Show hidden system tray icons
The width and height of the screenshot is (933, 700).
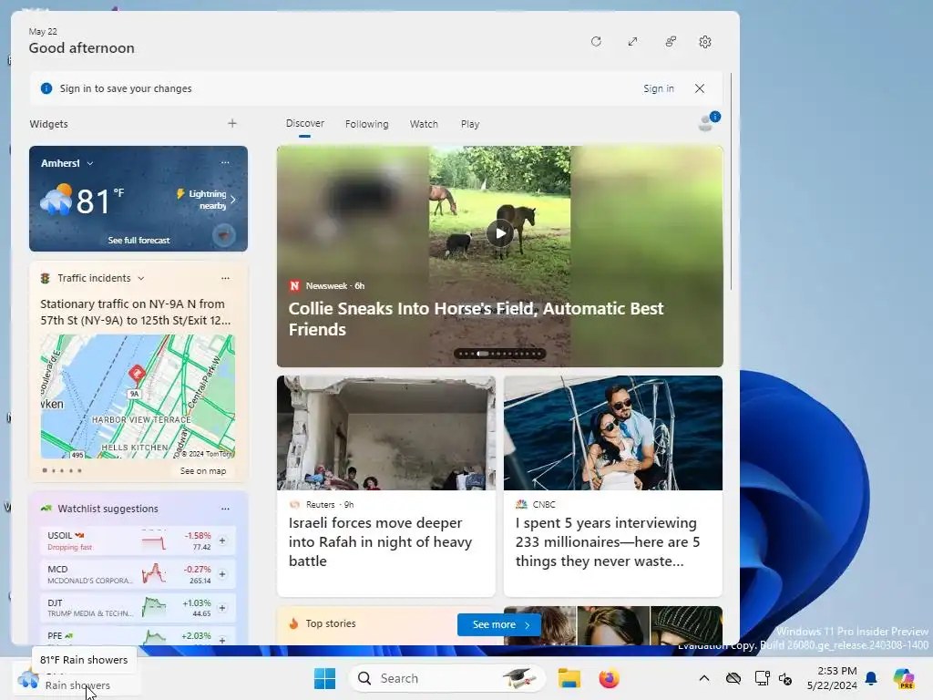tap(704, 678)
